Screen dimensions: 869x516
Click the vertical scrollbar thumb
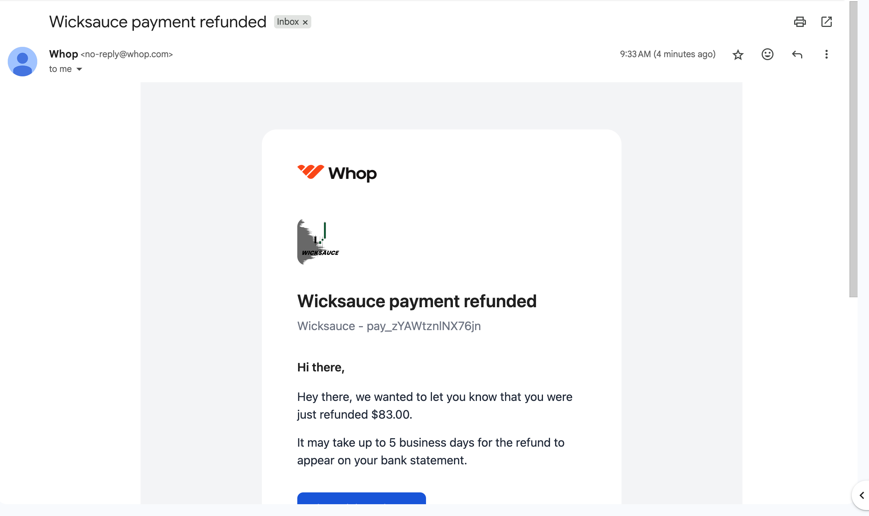pyautogui.click(x=853, y=149)
